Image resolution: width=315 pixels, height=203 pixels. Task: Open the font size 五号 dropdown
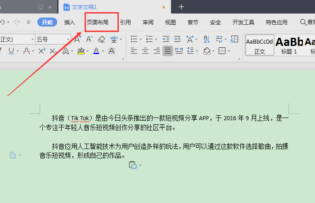(67, 40)
